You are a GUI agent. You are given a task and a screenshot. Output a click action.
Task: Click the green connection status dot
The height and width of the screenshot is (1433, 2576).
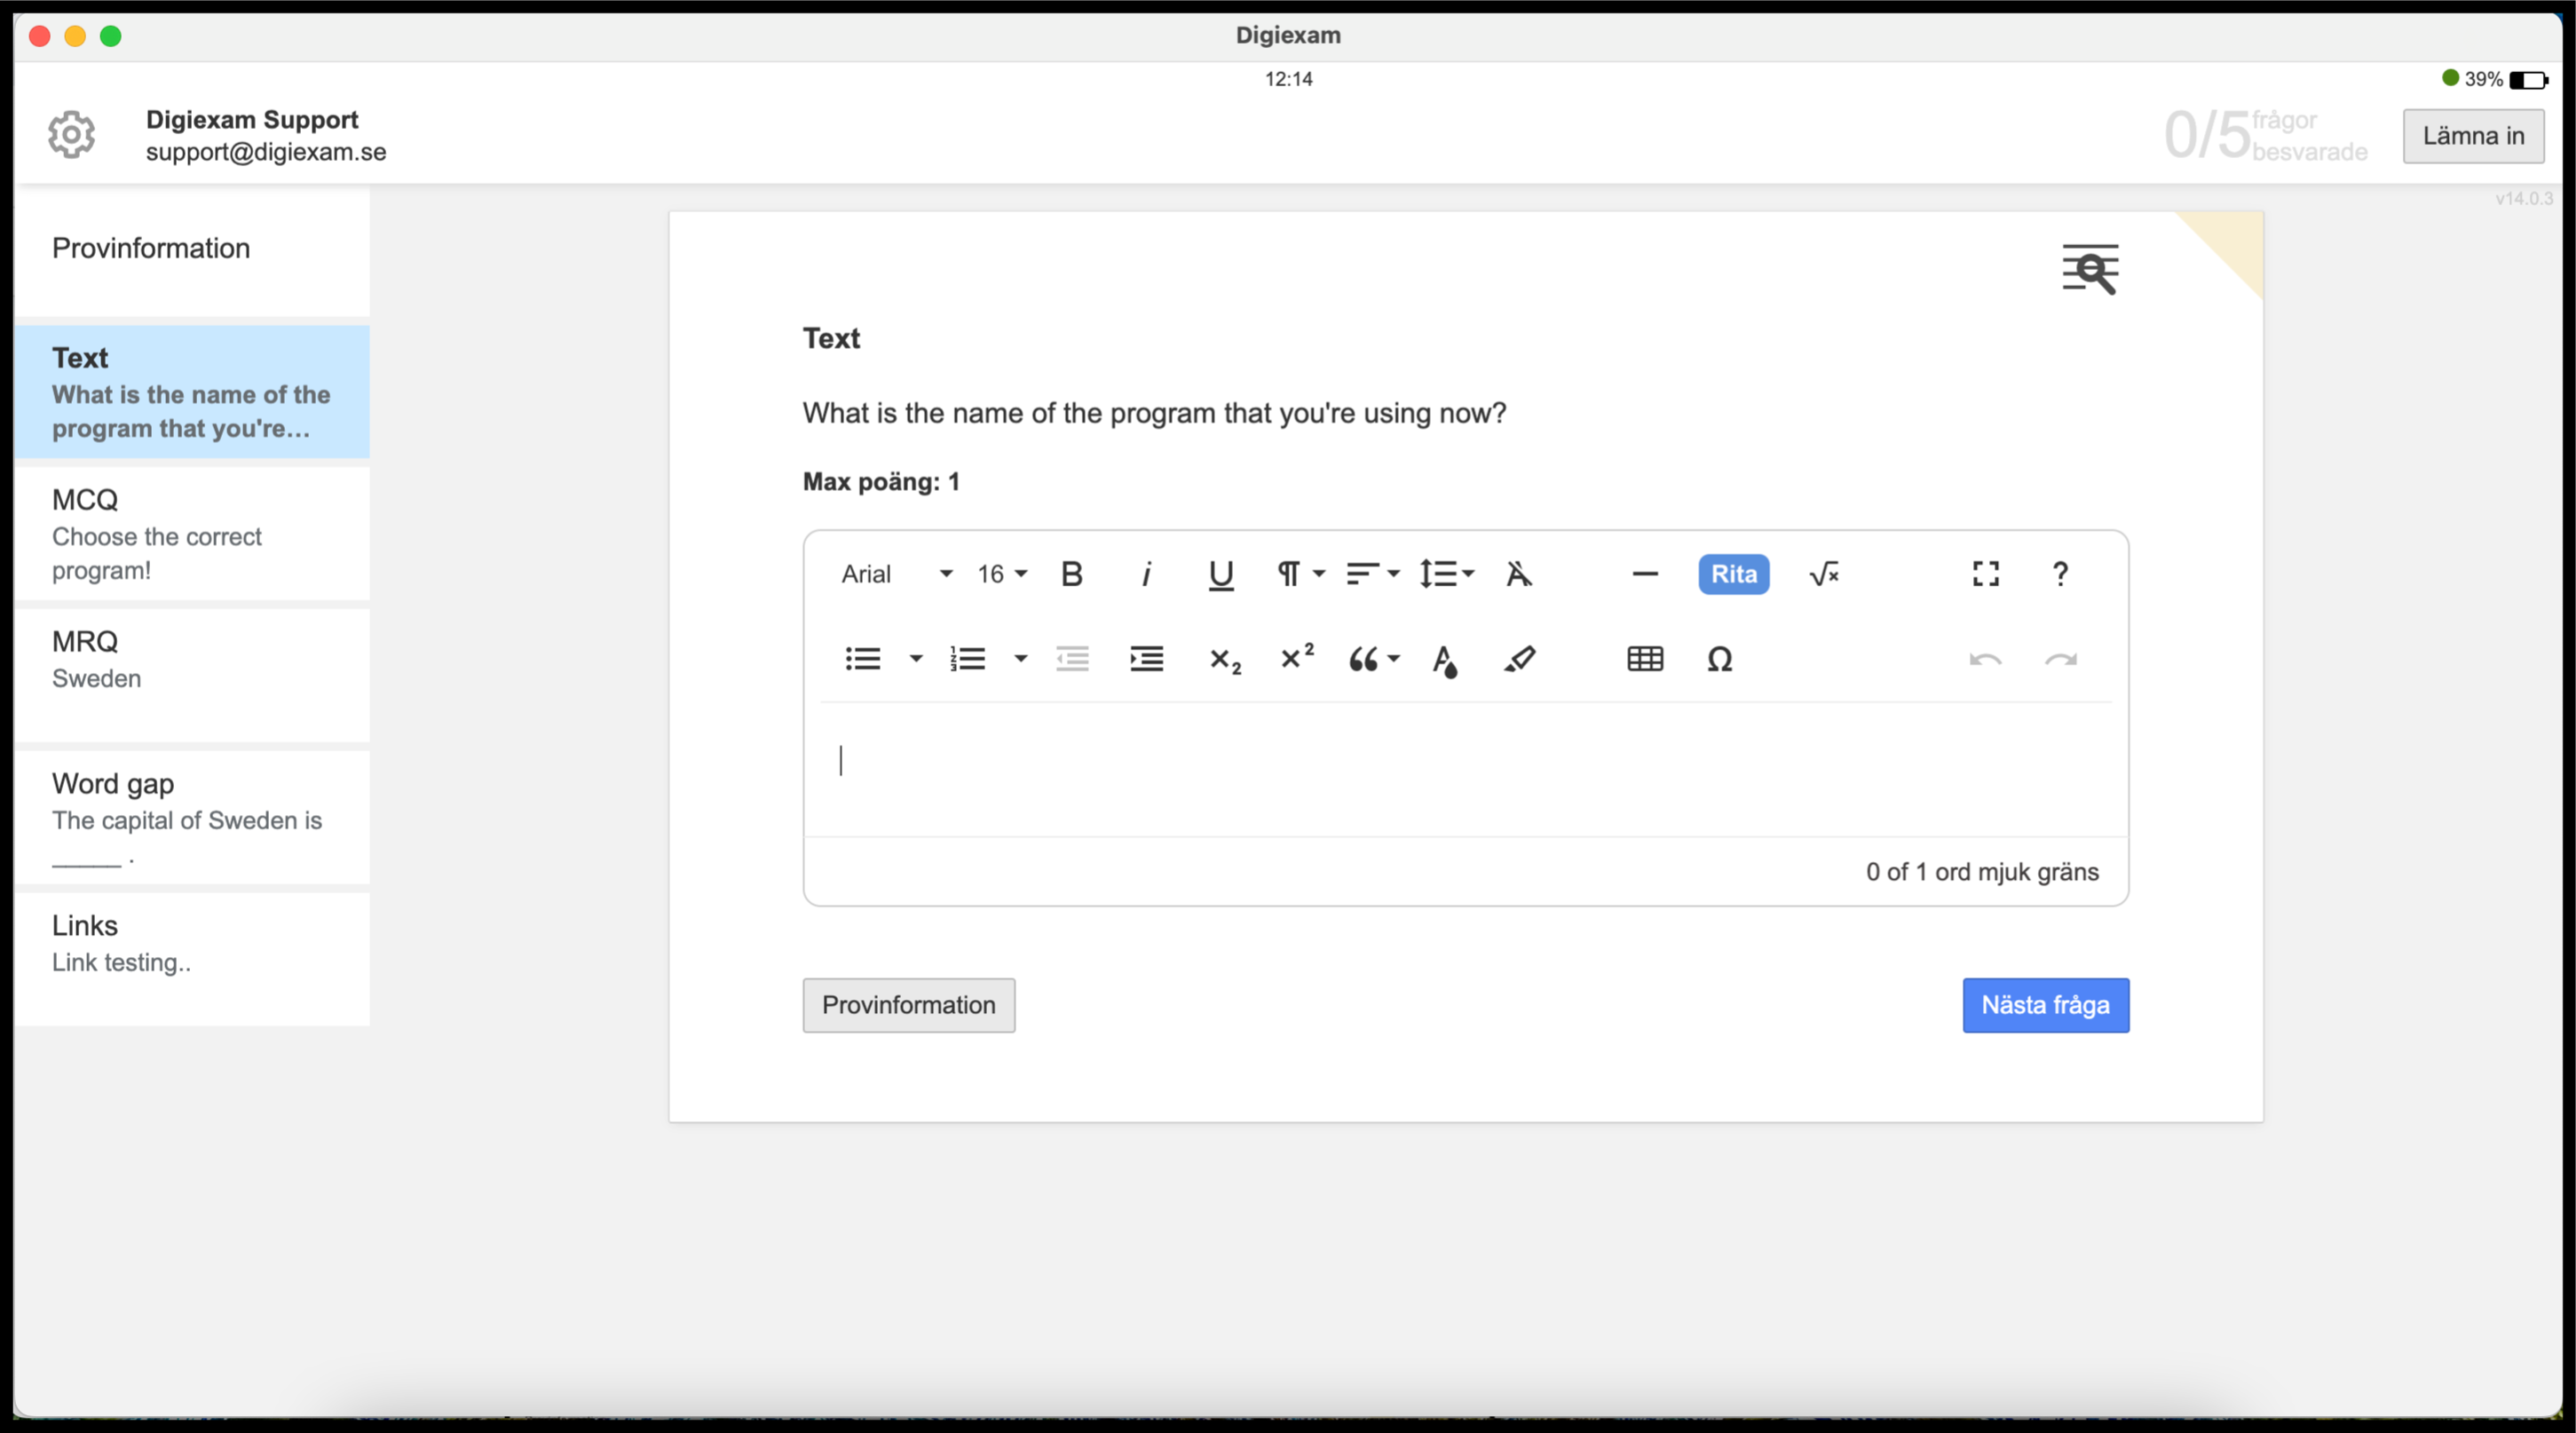(x=2450, y=78)
